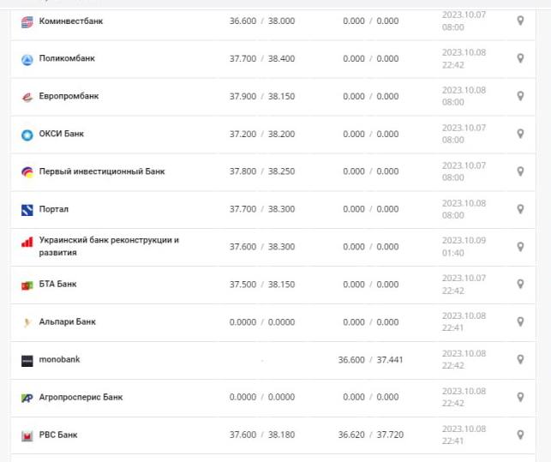This screenshot has height=462, width=551.
Task: Open the Европромбанк bank page
Action: coord(69,96)
